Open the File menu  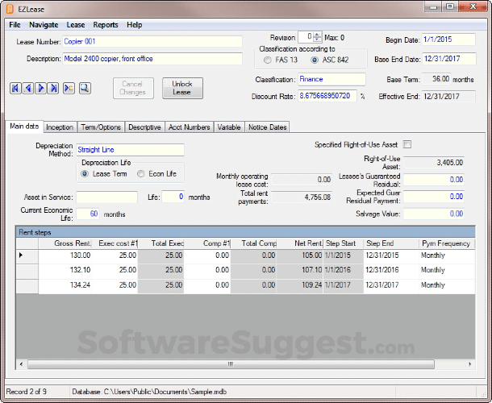pos(15,25)
